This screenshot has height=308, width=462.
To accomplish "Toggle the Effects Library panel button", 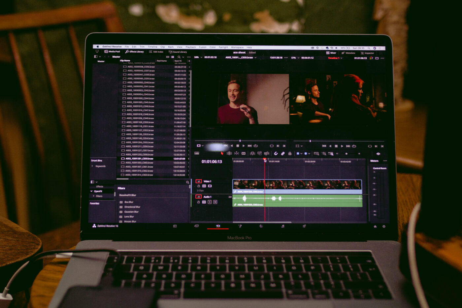I will click(x=135, y=52).
